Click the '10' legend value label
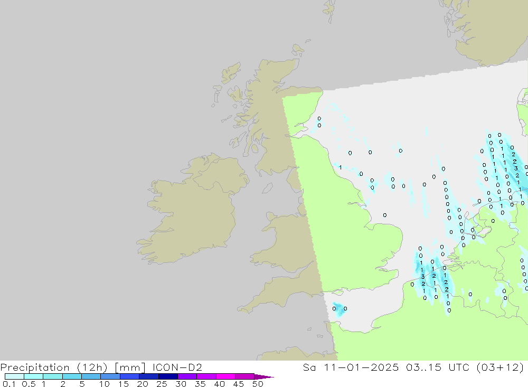Viewport: 528px width, 387px height. click(x=105, y=384)
